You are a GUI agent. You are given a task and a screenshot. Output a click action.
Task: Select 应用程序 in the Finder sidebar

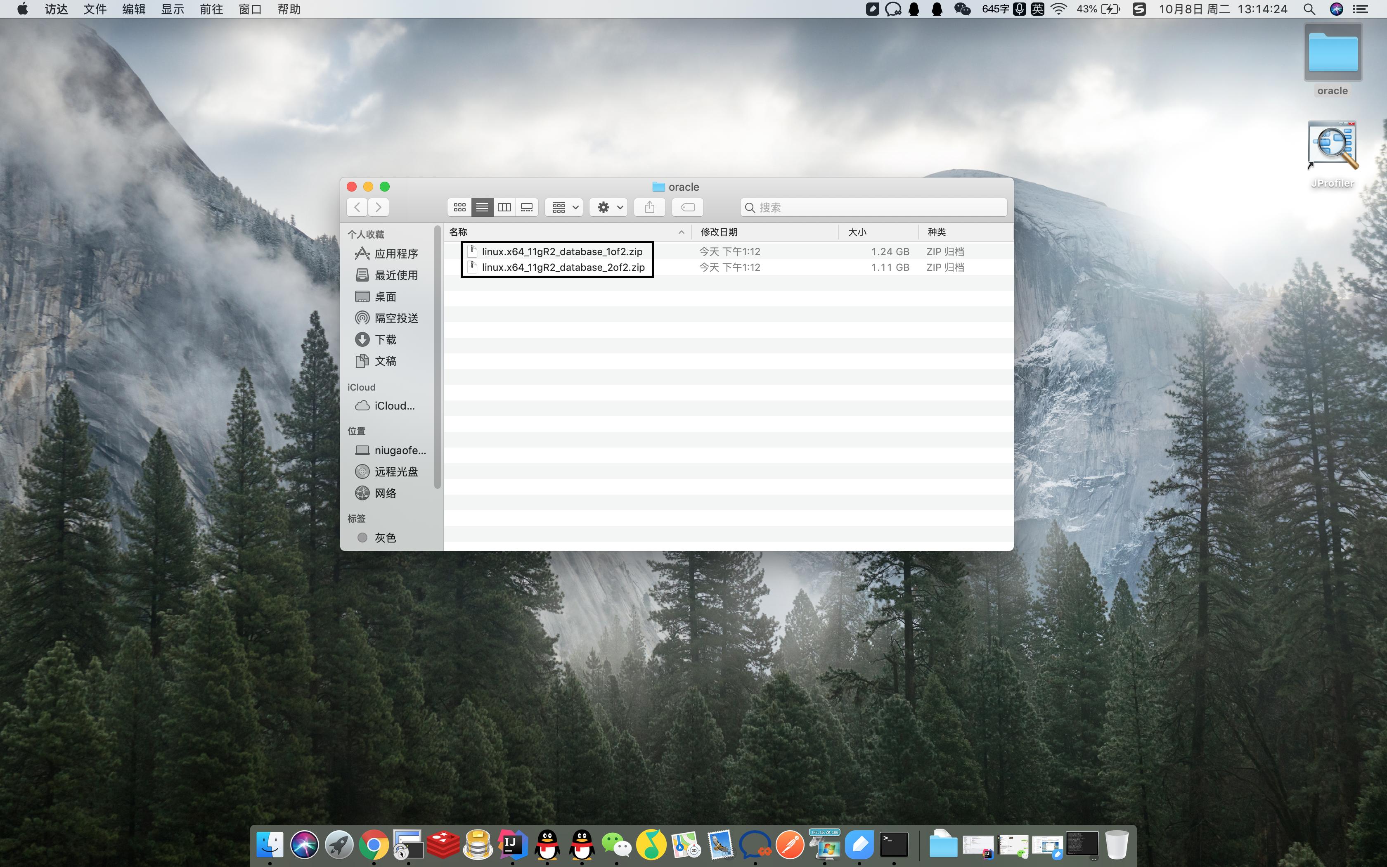(x=395, y=253)
